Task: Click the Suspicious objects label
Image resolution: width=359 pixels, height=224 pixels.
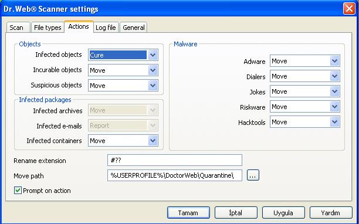Action: click(56, 85)
